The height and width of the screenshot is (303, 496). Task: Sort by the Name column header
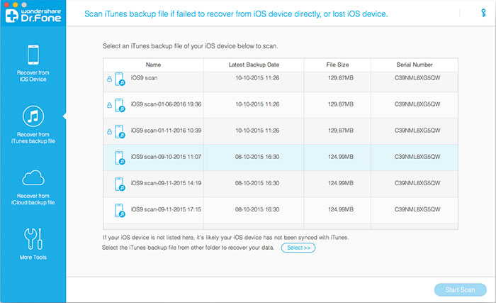coord(154,65)
